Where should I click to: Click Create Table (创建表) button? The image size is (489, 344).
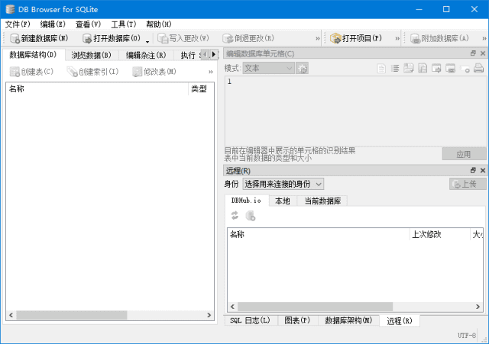click(x=31, y=72)
